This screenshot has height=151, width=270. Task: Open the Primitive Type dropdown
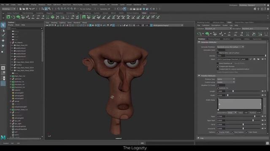pyautogui.click(x=226, y=79)
